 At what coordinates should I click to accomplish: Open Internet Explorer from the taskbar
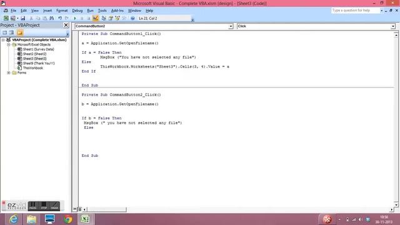[x=14, y=219]
